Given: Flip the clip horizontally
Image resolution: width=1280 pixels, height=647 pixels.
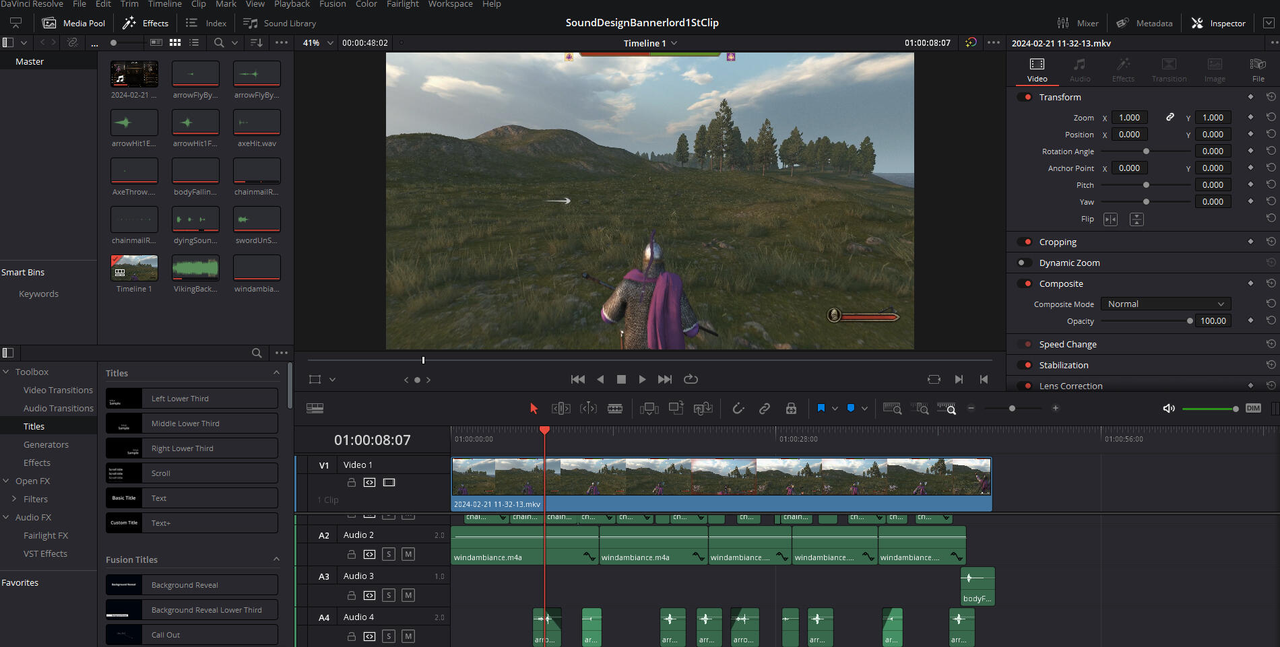Looking at the screenshot, I should click(x=1110, y=219).
